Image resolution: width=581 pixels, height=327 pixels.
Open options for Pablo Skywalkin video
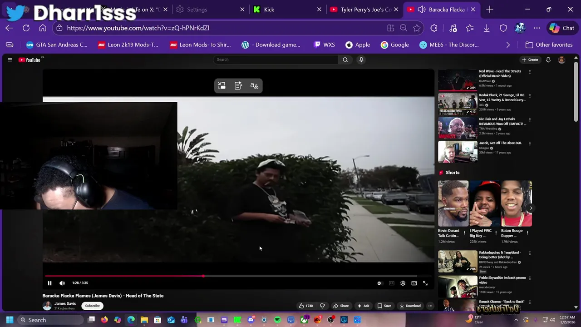point(530,278)
